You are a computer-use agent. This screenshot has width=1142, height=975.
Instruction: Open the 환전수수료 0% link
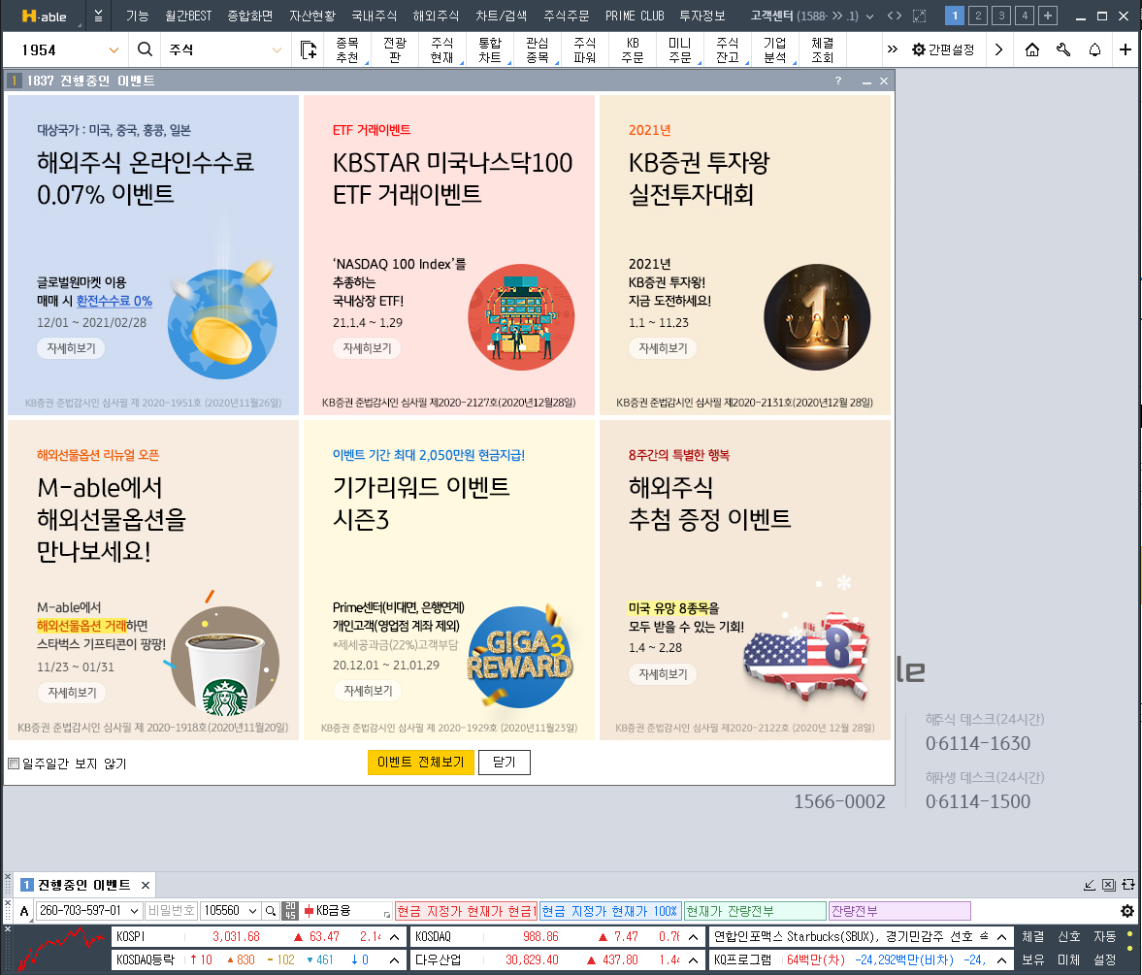point(114,301)
